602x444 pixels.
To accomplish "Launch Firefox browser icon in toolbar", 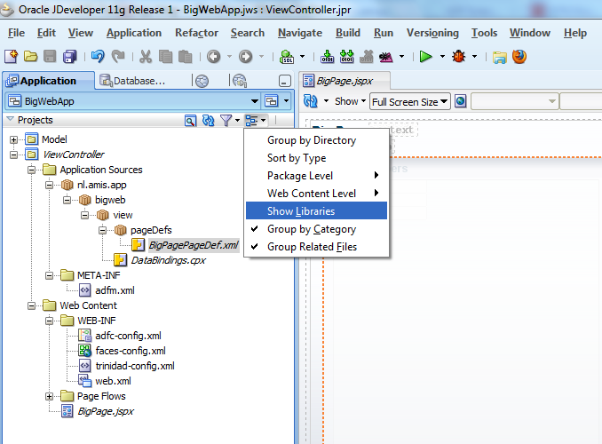I will point(519,56).
